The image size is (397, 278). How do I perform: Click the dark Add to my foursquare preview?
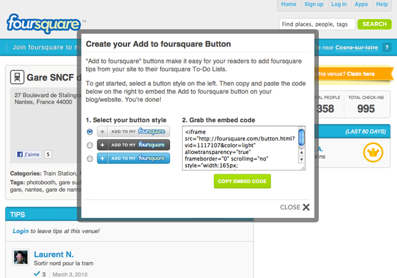point(134,145)
